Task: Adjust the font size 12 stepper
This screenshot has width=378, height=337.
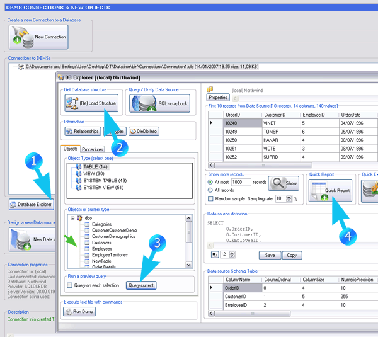Action: pos(232,254)
